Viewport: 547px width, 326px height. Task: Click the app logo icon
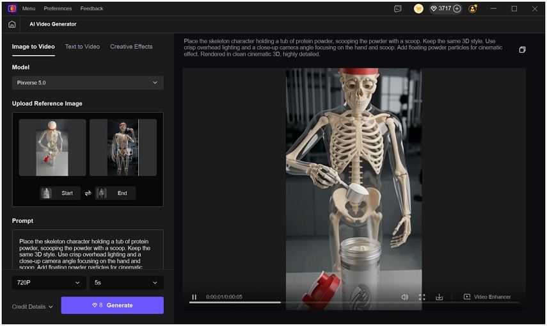tap(12, 8)
